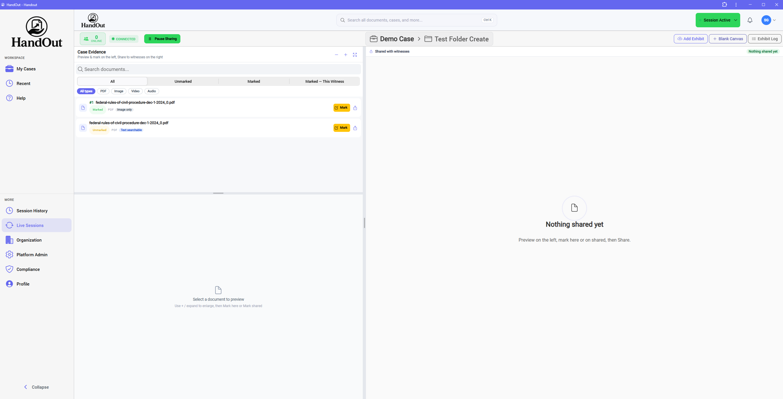Screen dimensions: 783x399
Task: Focus the global search bar
Action: tap(416, 20)
